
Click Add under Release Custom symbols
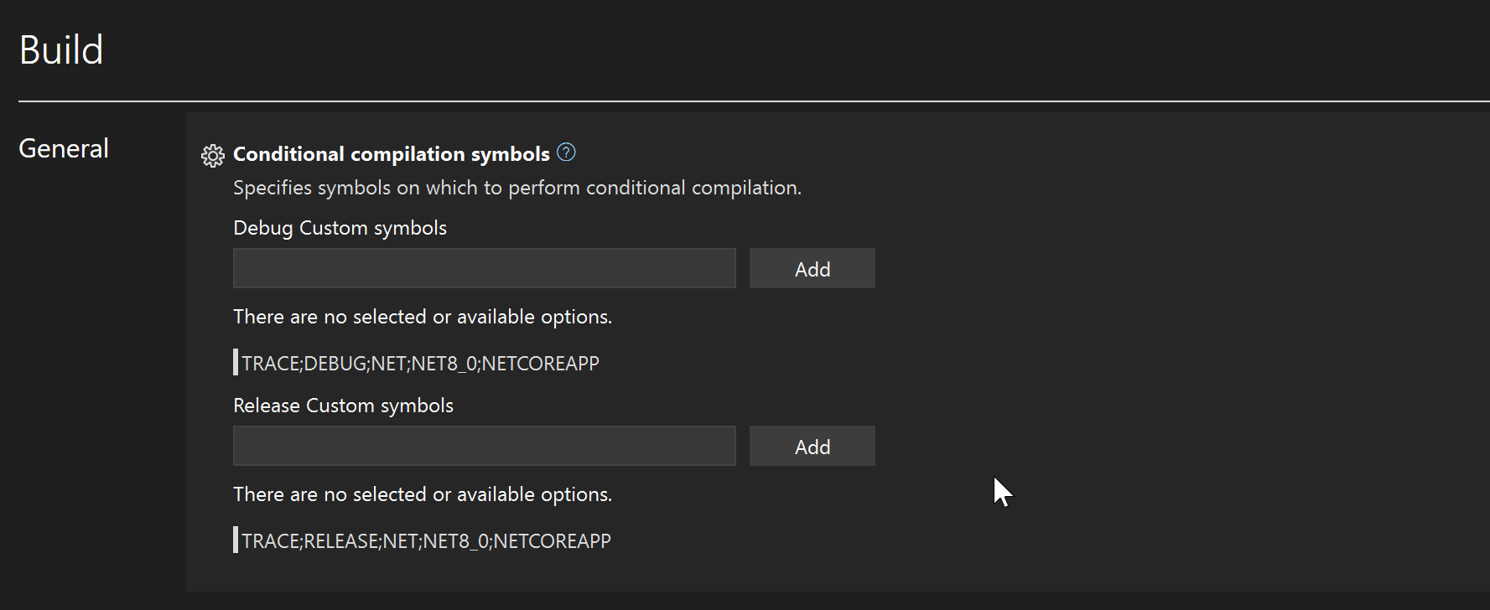point(811,446)
